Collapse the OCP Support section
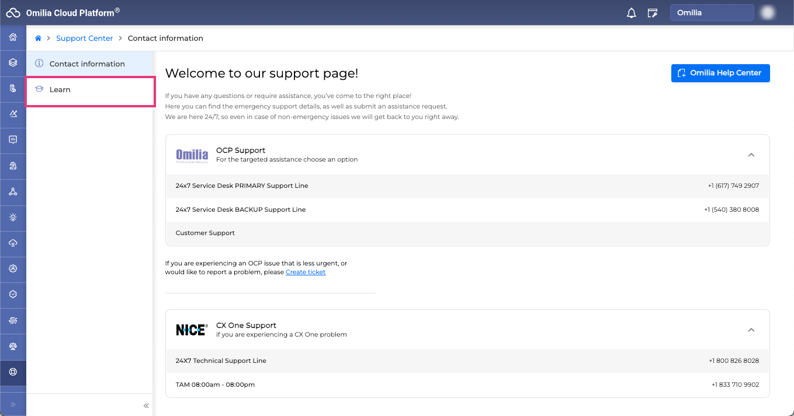This screenshot has height=416, width=794. (751, 155)
